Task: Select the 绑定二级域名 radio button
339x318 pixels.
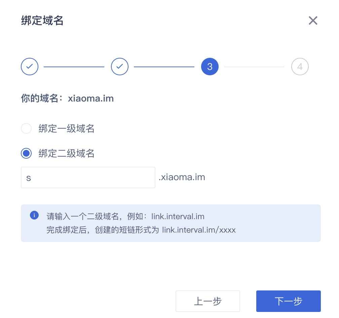Action: point(26,154)
